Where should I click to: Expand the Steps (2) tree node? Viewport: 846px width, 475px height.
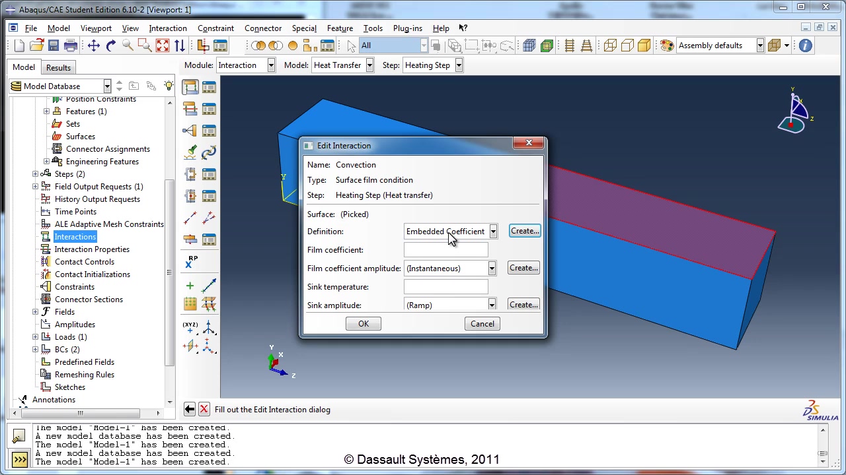tap(35, 174)
